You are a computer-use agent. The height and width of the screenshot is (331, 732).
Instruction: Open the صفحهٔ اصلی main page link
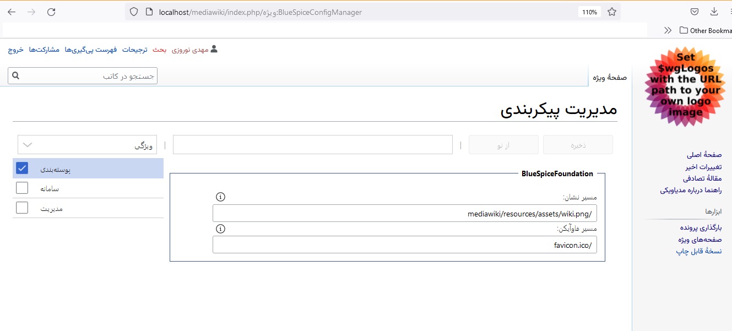[x=704, y=155]
